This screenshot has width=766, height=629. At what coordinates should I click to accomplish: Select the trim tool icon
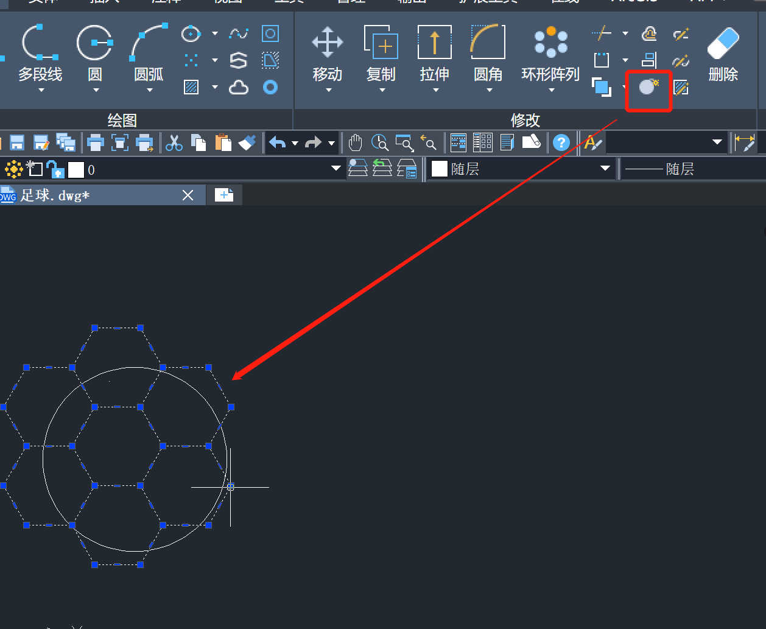(602, 33)
